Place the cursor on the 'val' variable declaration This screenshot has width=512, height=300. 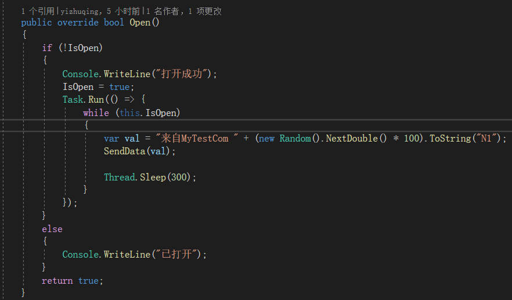(x=132, y=139)
